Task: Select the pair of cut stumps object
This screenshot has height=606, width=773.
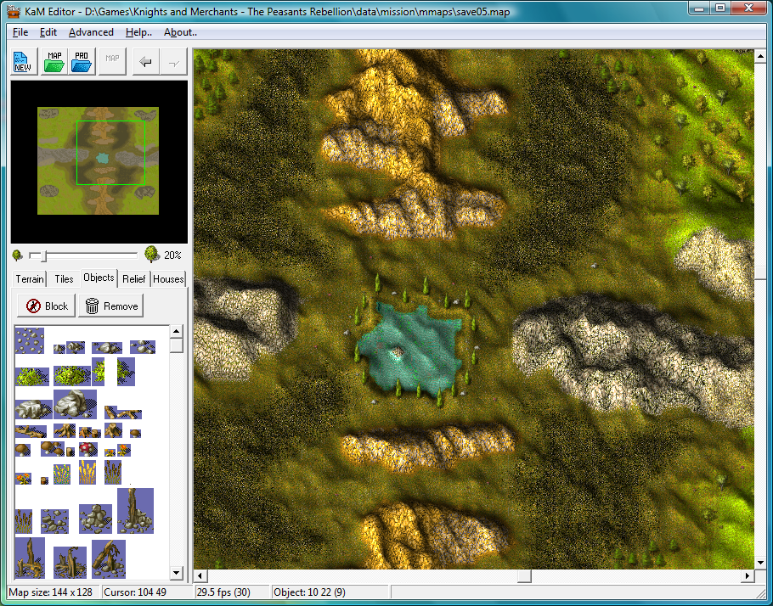Action: [x=90, y=432]
